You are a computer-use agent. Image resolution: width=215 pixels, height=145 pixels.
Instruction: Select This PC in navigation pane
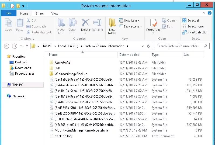(x=23, y=85)
